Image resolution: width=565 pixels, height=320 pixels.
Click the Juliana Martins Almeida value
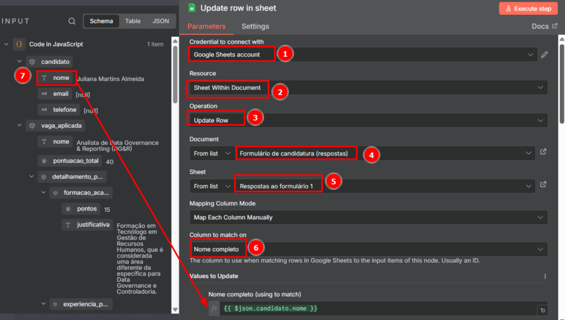tap(110, 79)
